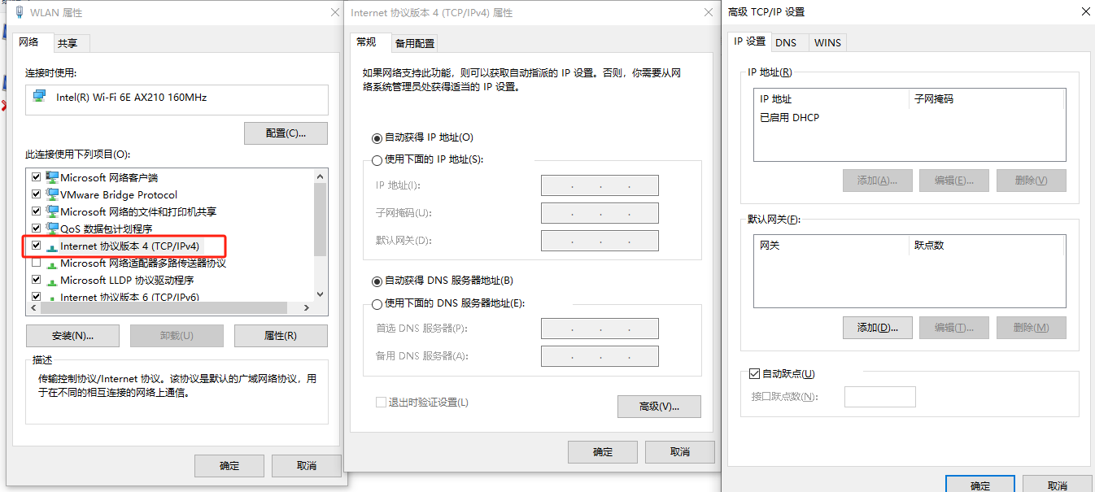Click 取消 in IPv4 属性 window
Image resolution: width=1095 pixels, height=492 pixels.
[680, 452]
